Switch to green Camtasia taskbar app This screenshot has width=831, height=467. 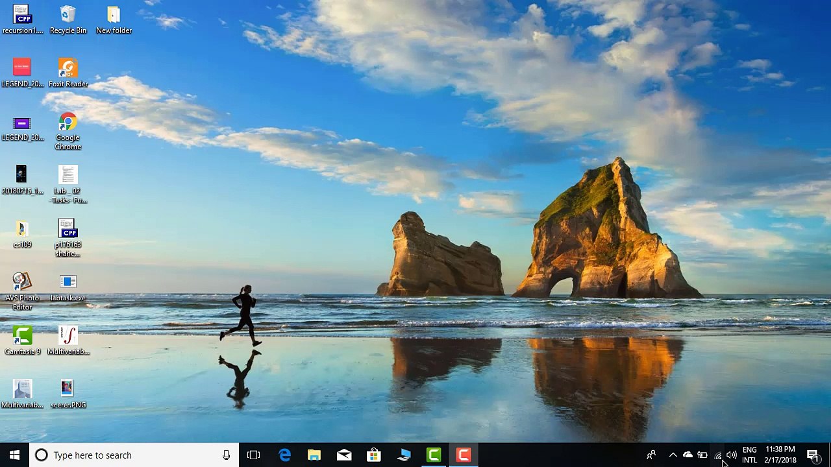pos(434,455)
